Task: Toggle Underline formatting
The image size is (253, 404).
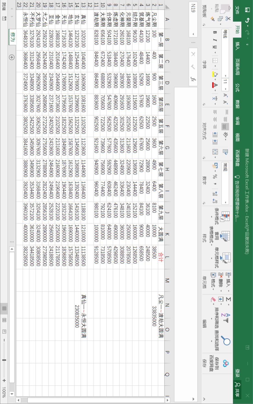Action: point(215,47)
